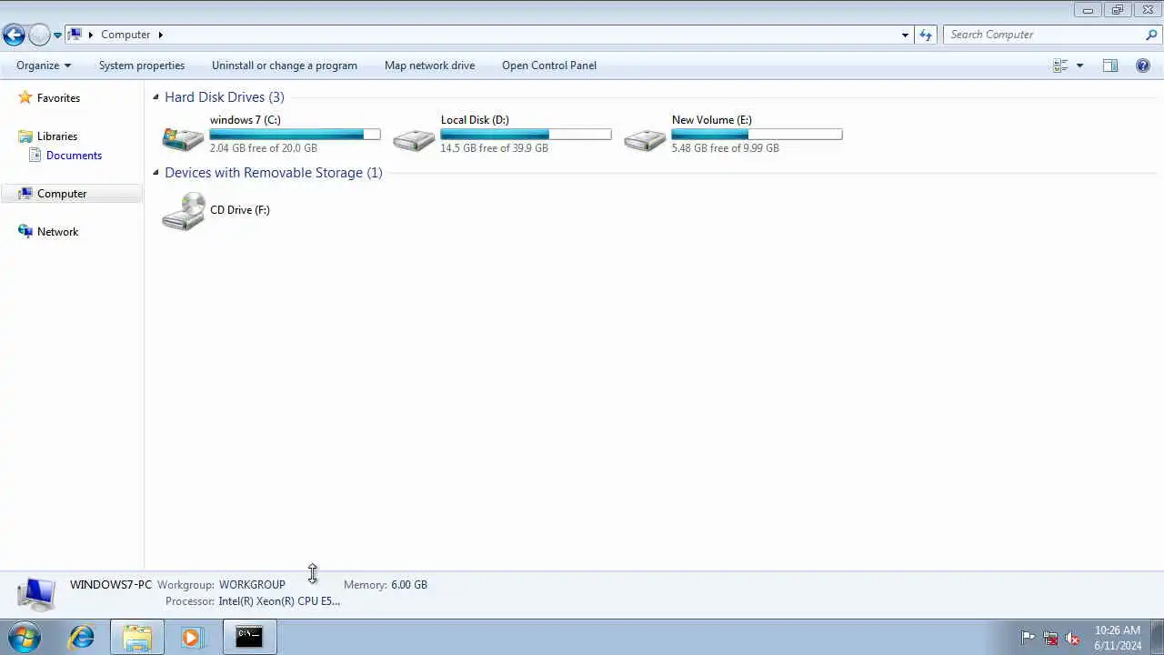Switch to Command Prompt taskbar window
The width and height of the screenshot is (1164, 655).
249,638
